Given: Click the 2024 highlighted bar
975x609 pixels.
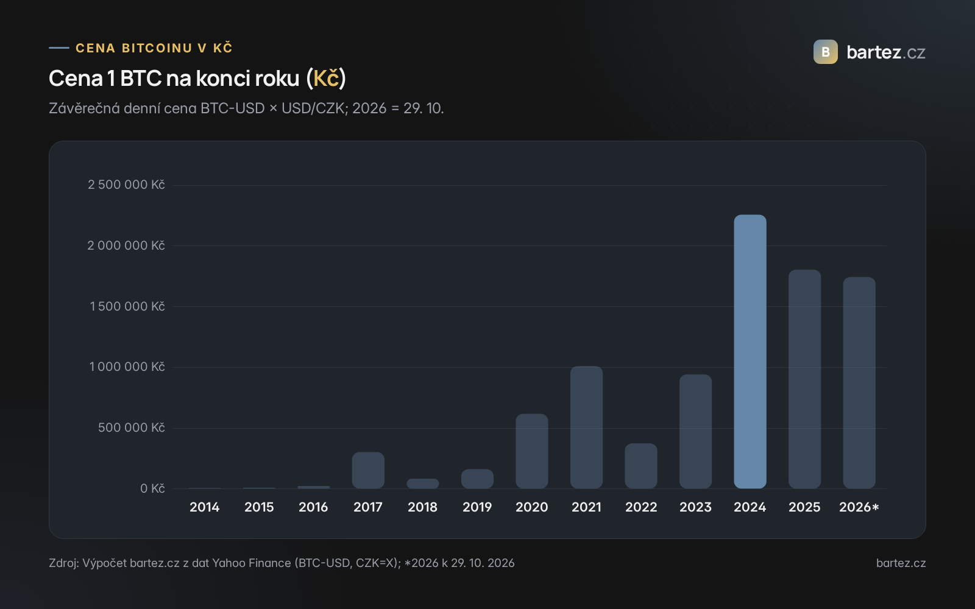Looking at the screenshot, I should click(x=750, y=351).
